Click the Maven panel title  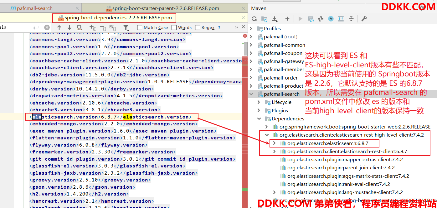point(259,8)
